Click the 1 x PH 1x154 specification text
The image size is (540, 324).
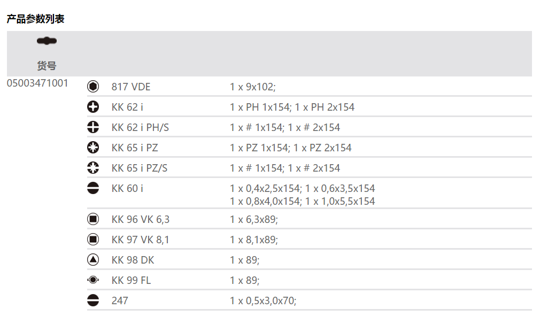[x=260, y=107]
